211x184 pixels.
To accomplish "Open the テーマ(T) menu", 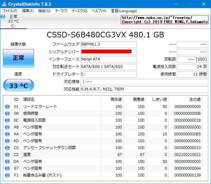I will tap(61, 11).
